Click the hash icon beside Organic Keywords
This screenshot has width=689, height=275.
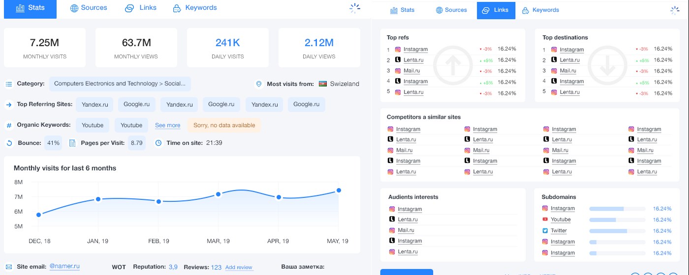8,125
